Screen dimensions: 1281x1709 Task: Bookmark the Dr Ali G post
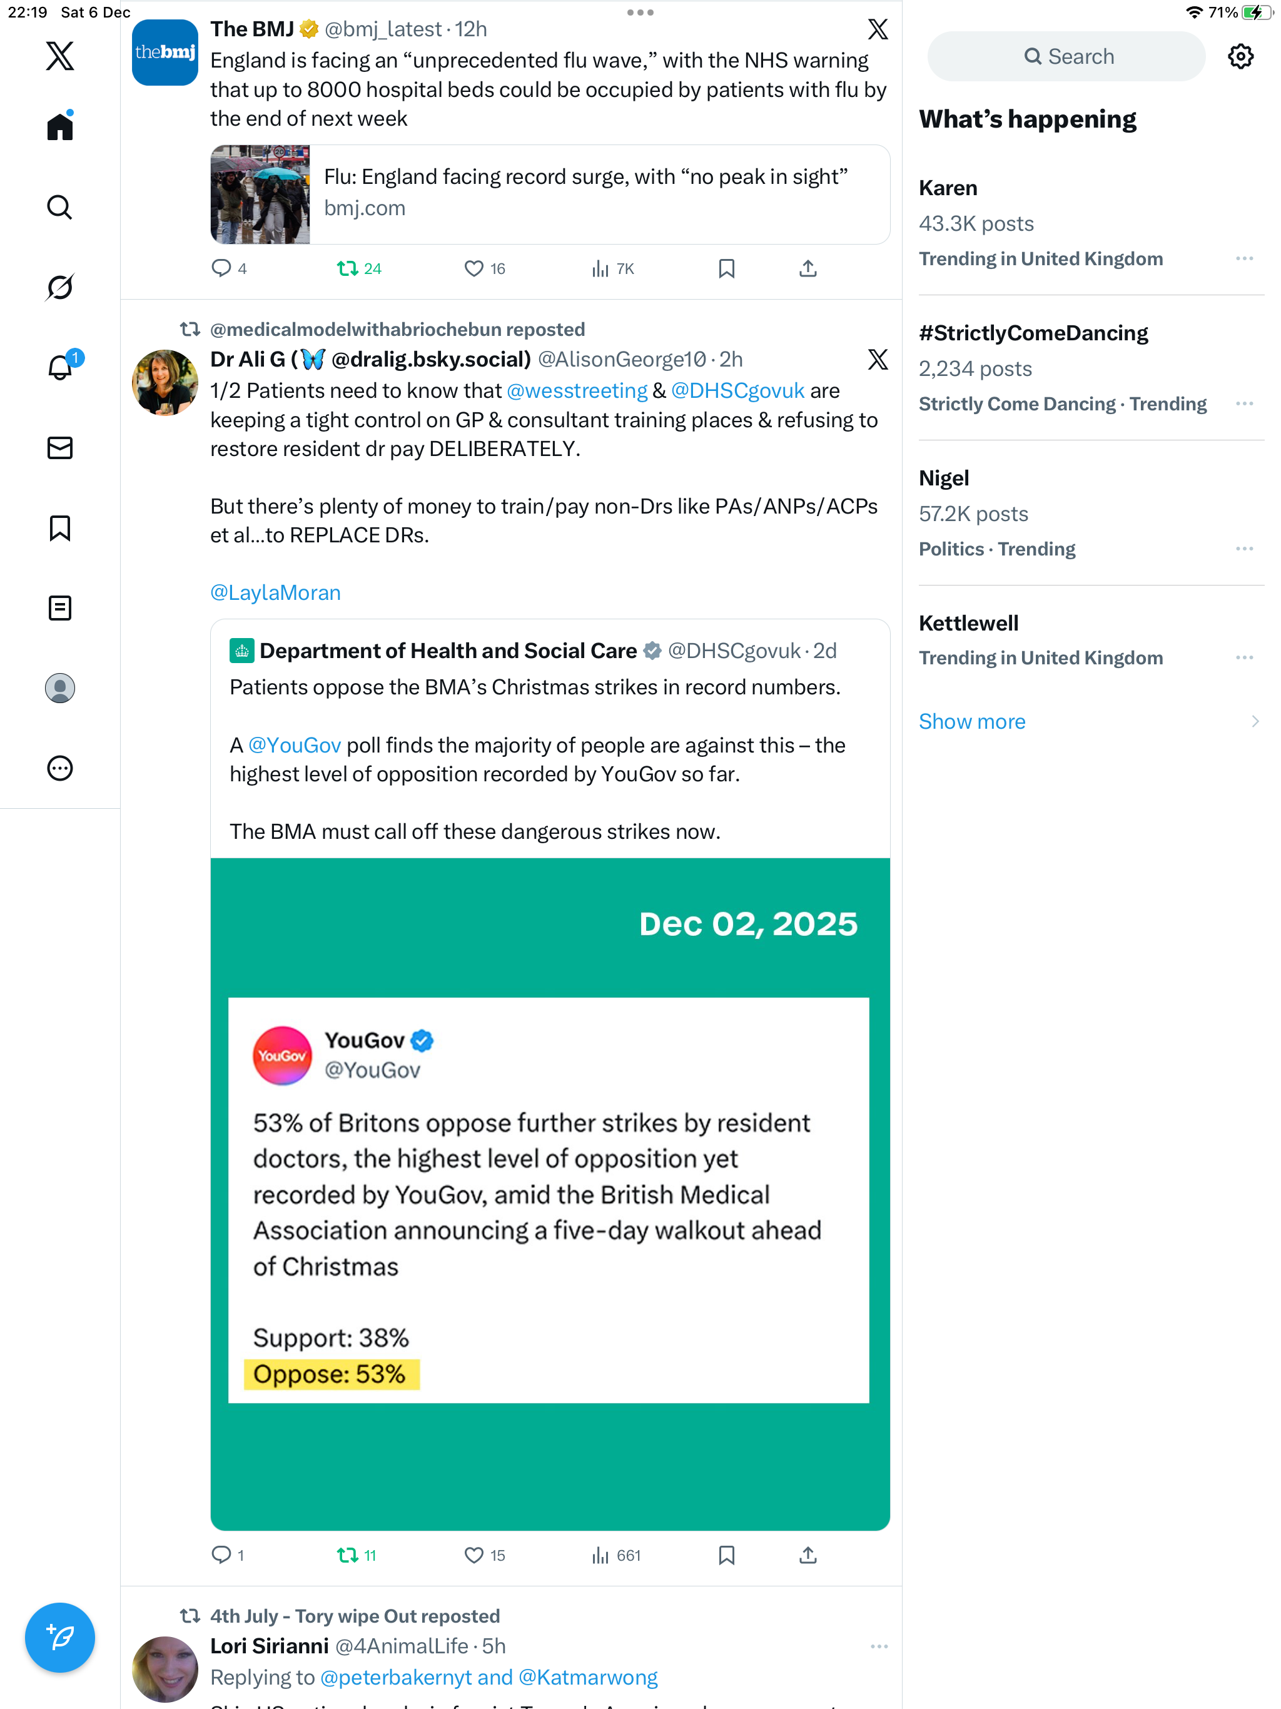coord(726,1555)
